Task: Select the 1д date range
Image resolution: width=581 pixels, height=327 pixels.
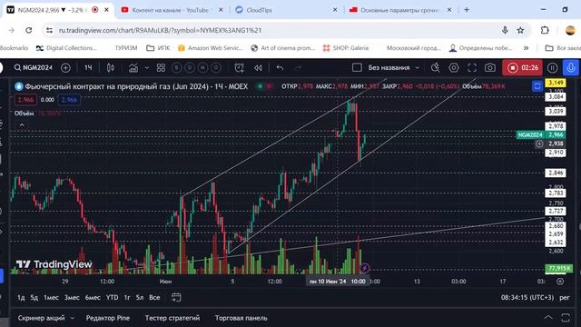Action: coord(21,297)
